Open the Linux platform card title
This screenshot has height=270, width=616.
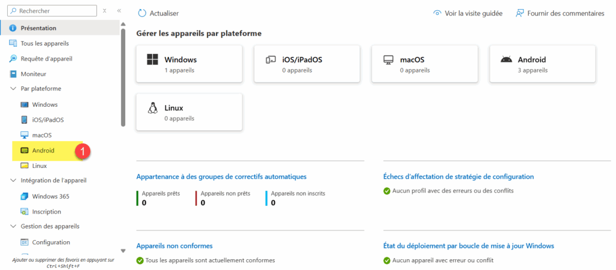pyautogui.click(x=174, y=108)
